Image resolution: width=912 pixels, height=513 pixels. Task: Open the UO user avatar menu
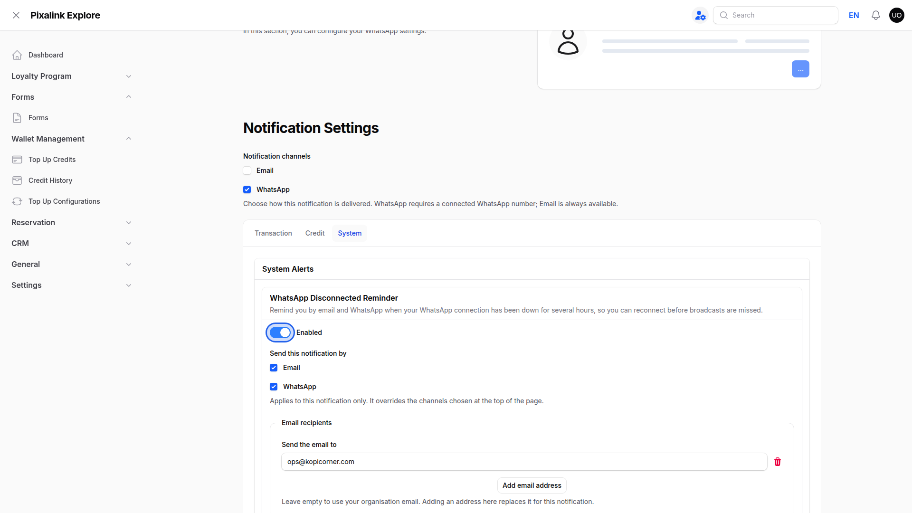coord(897,15)
